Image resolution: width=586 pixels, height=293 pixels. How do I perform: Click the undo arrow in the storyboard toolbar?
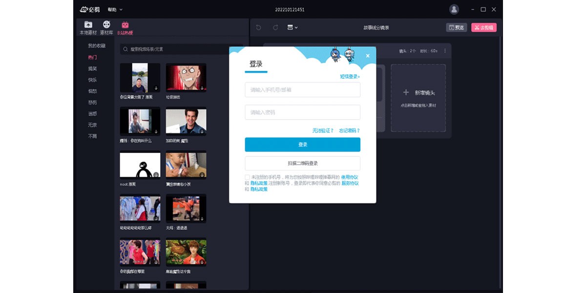click(259, 27)
